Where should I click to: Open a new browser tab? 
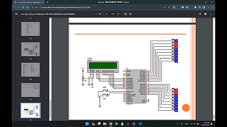coord(47,2)
